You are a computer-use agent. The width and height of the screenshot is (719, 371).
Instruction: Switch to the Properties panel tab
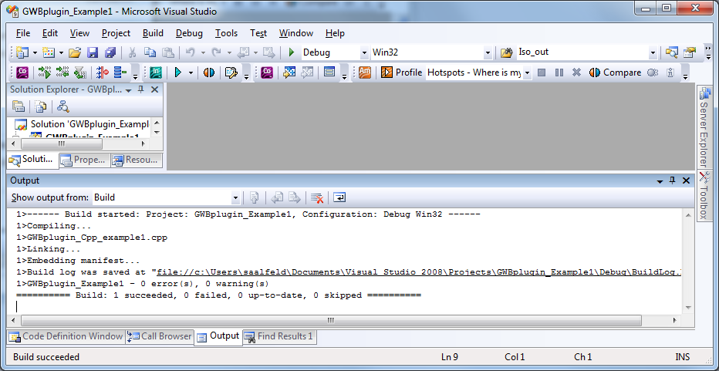coord(86,160)
